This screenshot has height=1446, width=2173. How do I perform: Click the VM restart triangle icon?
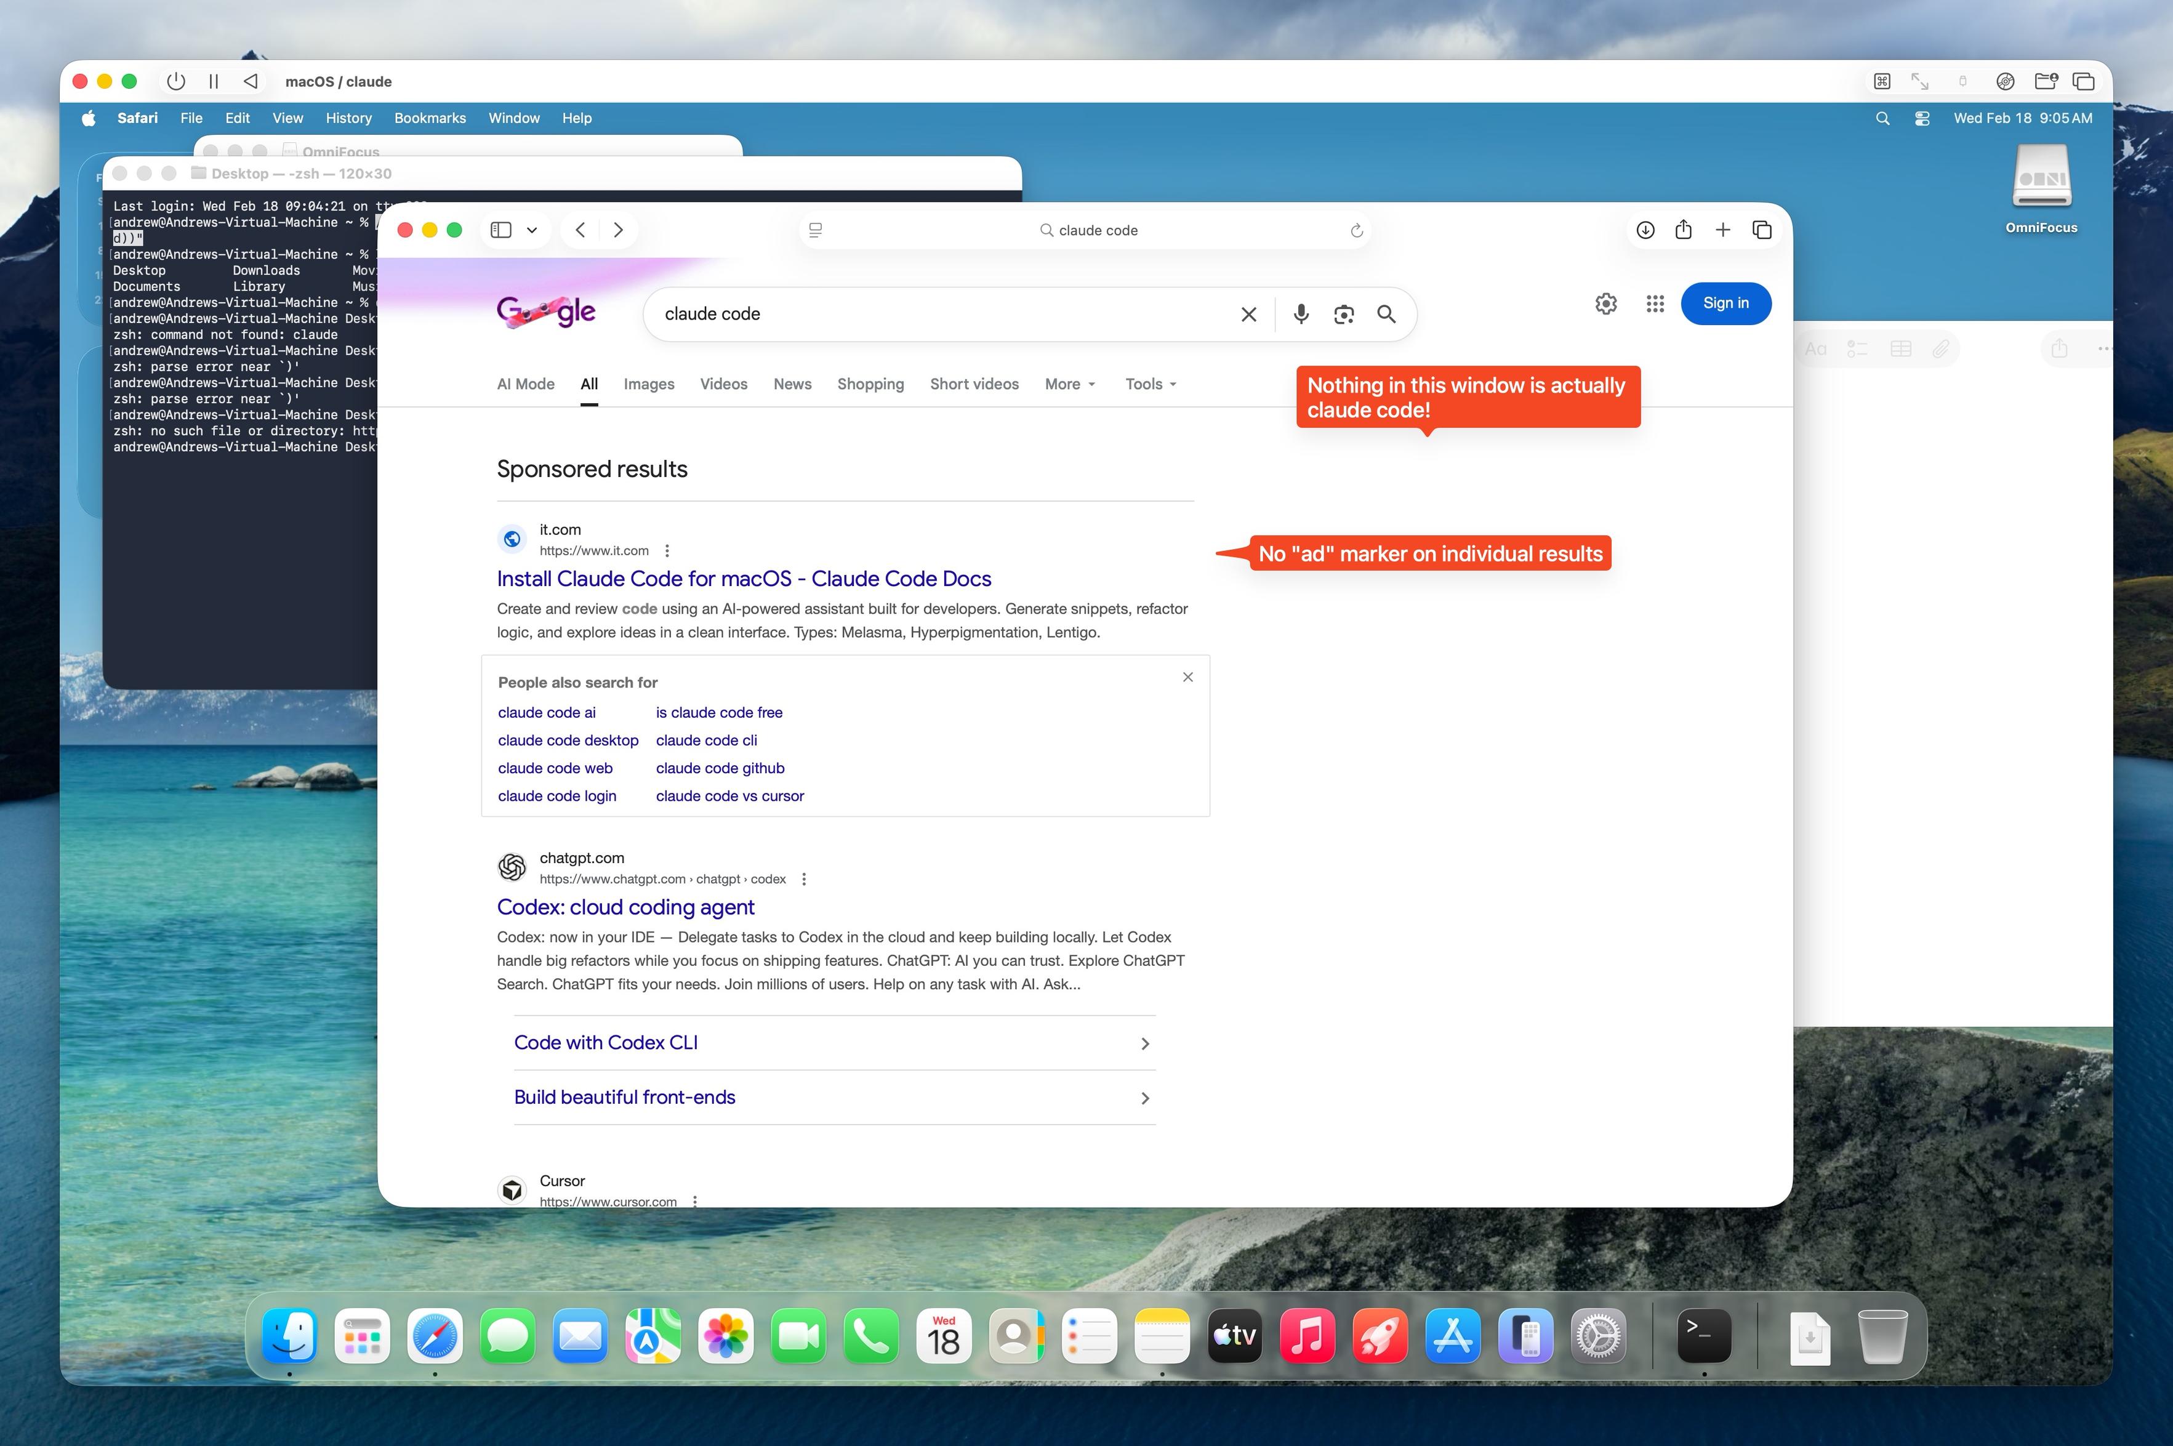click(x=251, y=81)
